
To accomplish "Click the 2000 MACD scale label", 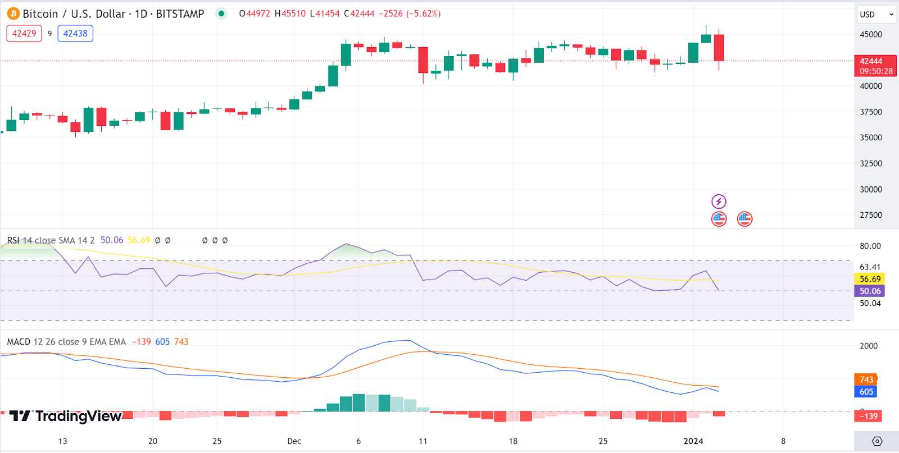I will [x=869, y=346].
